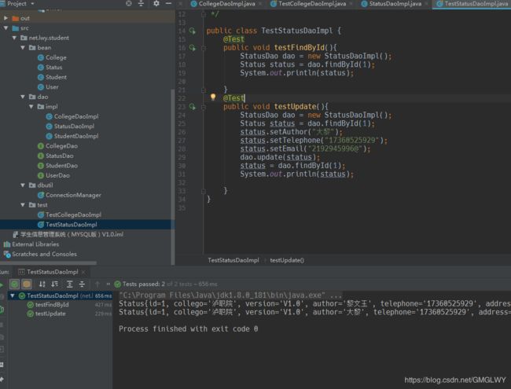Switch to TestCollegeDaoImpl.java tab

coord(311,4)
